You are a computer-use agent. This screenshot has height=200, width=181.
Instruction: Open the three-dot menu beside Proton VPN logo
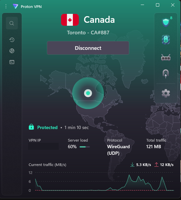coord(6,6)
